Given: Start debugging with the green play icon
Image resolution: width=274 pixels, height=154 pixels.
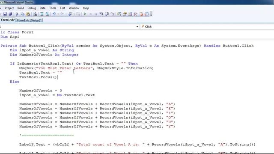Looking at the screenshot, I should (x=85, y=14).
